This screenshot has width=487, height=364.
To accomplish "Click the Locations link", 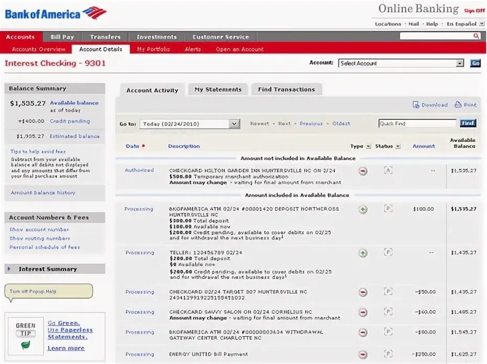I will pyautogui.click(x=388, y=24).
